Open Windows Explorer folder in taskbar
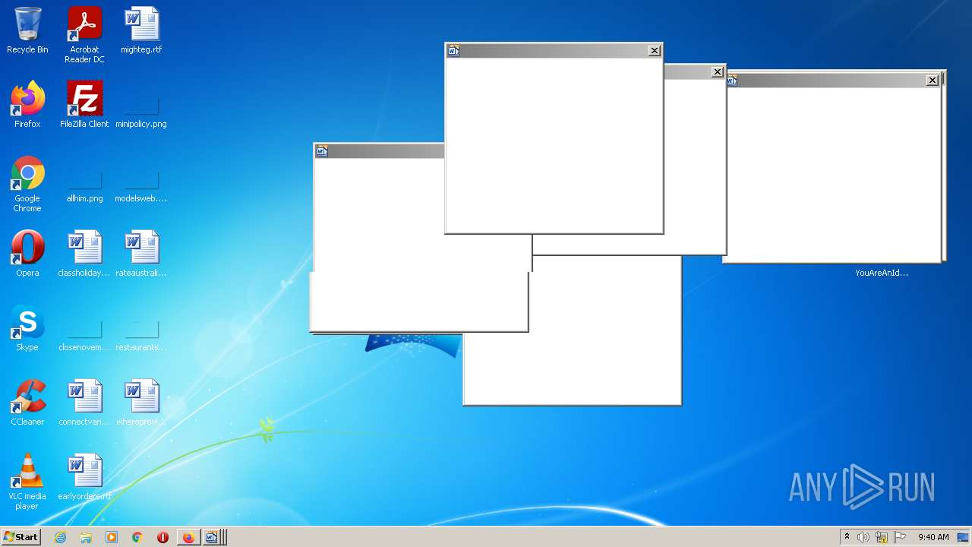Viewport: 972px width, 547px height. [x=86, y=537]
